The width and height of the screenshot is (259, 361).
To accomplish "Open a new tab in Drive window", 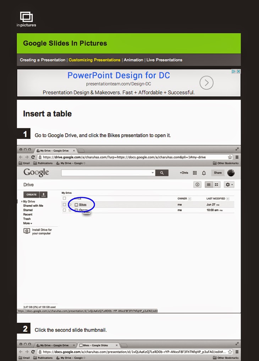I will coord(81,151).
